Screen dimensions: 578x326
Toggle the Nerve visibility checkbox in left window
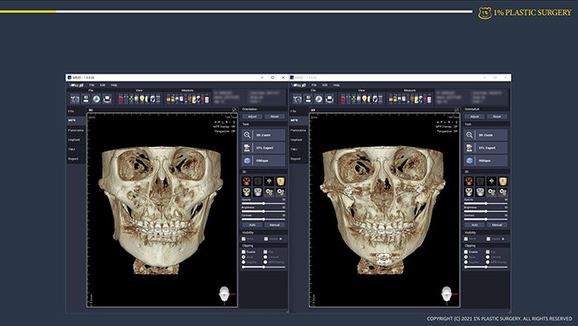click(244, 239)
